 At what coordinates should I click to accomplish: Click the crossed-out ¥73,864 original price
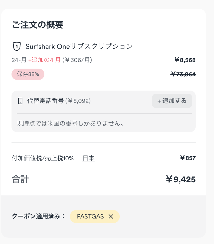(183, 74)
